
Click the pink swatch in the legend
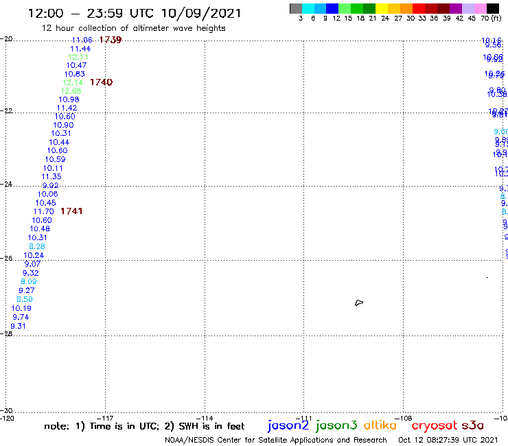pyautogui.click(x=480, y=8)
